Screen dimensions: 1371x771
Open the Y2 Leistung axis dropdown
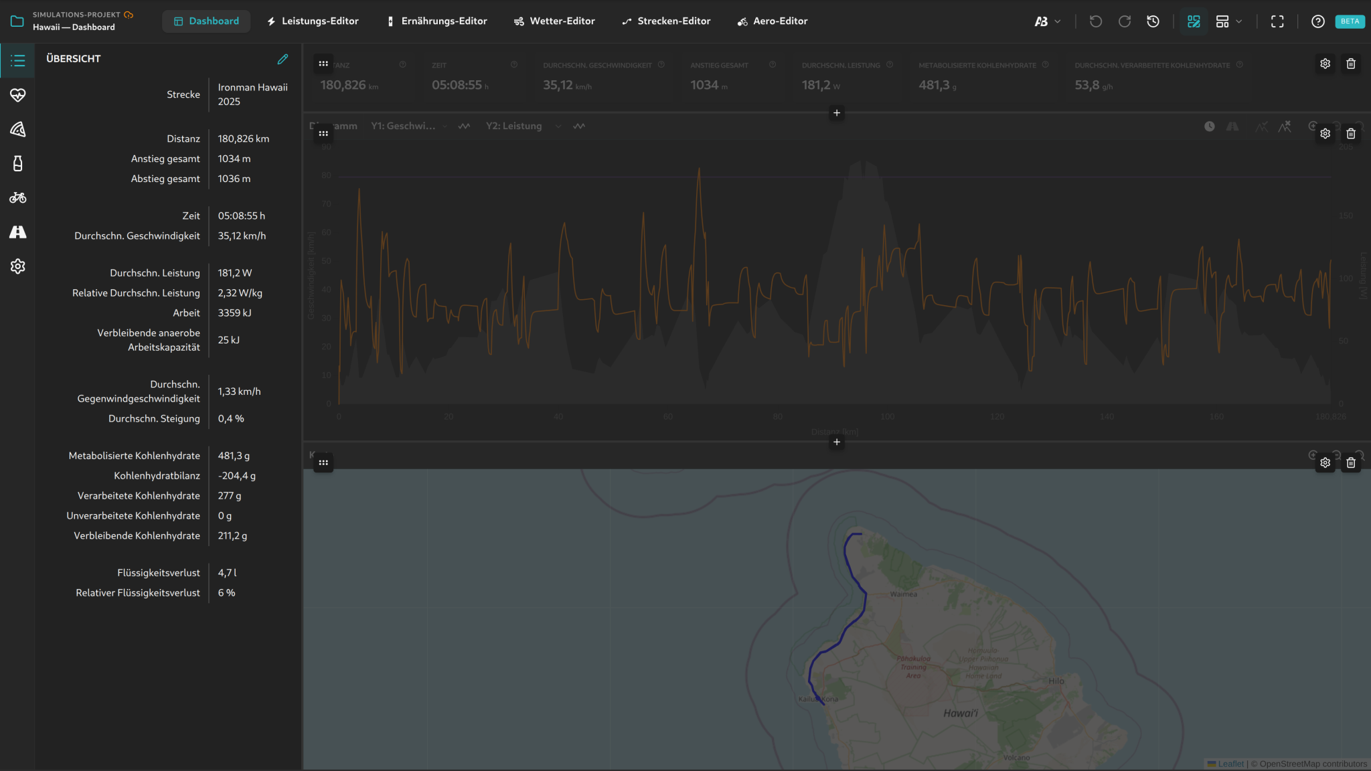pyautogui.click(x=523, y=126)
